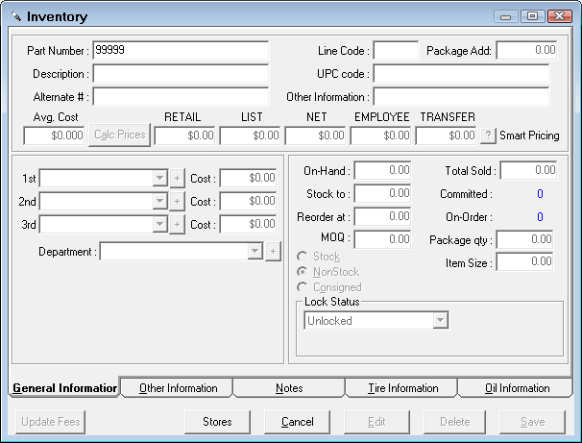582x443 pixels.
Task: Select the Stock radio button
Action: pos(303,257)
